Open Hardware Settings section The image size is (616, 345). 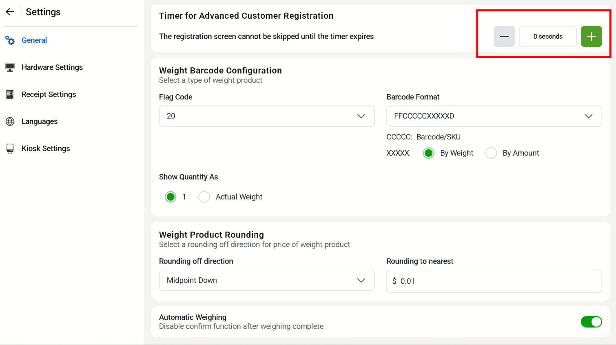[52, 67]
